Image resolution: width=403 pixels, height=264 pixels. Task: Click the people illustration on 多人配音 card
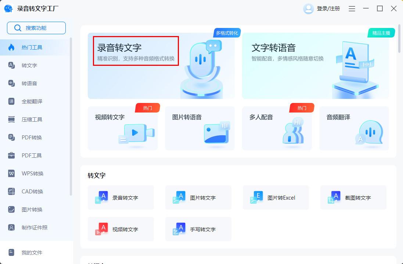click(x=293, y=131)
